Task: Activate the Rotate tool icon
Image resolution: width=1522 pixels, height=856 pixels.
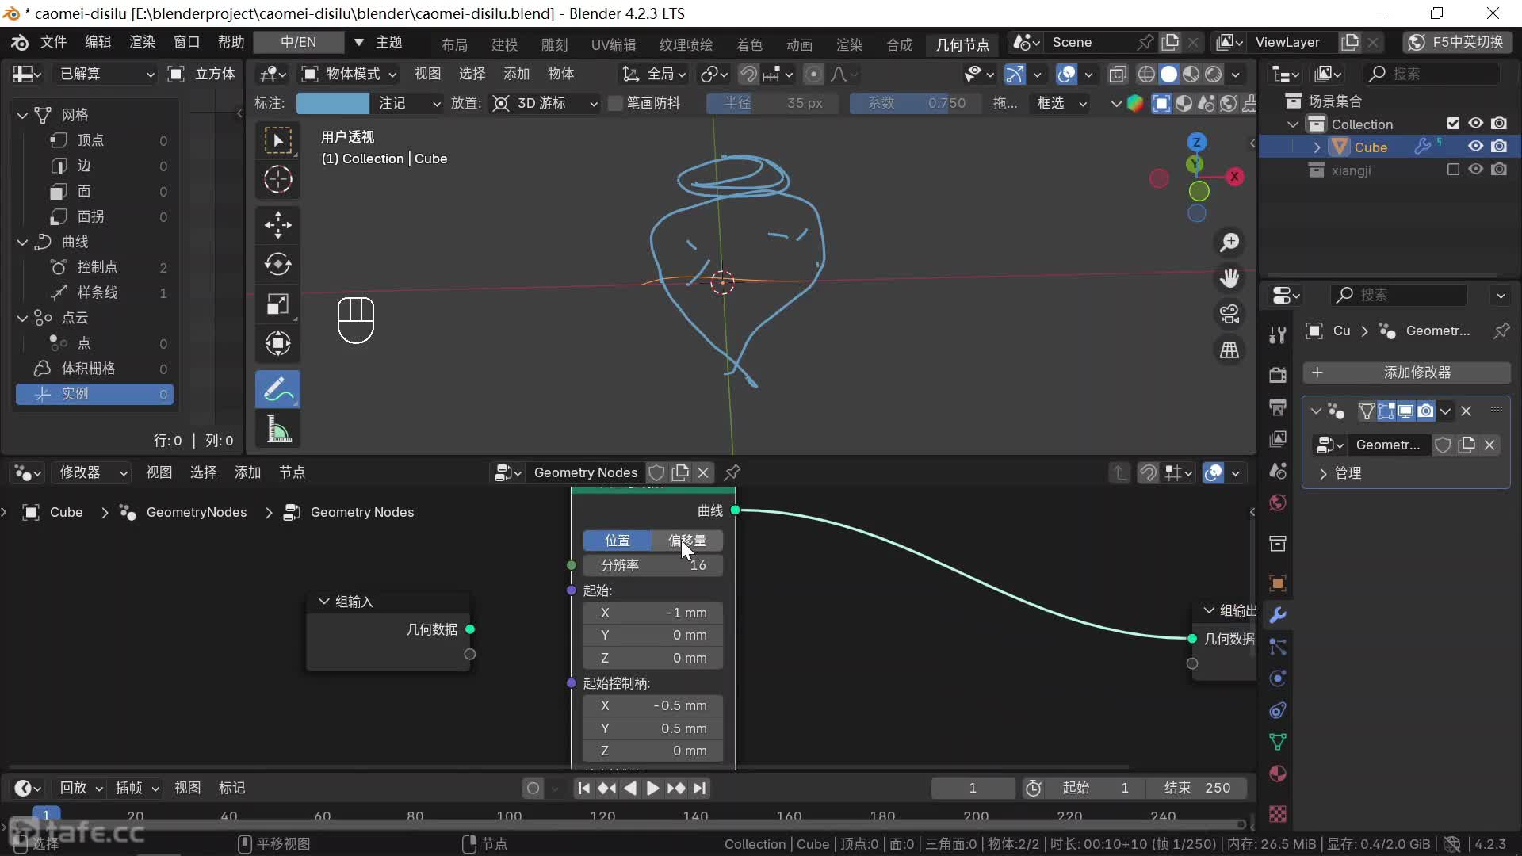Action: click(x=277, y=265)
